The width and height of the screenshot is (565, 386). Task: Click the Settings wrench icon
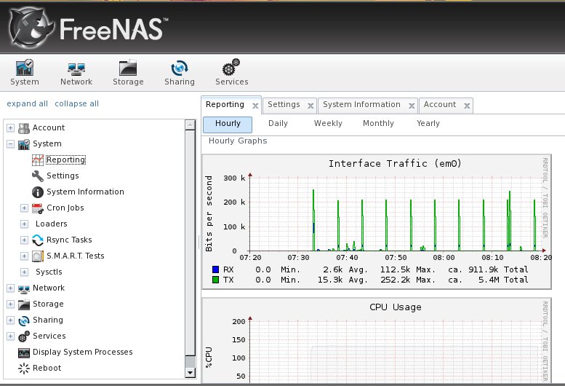pyautogui.click(x=38, y=176)
